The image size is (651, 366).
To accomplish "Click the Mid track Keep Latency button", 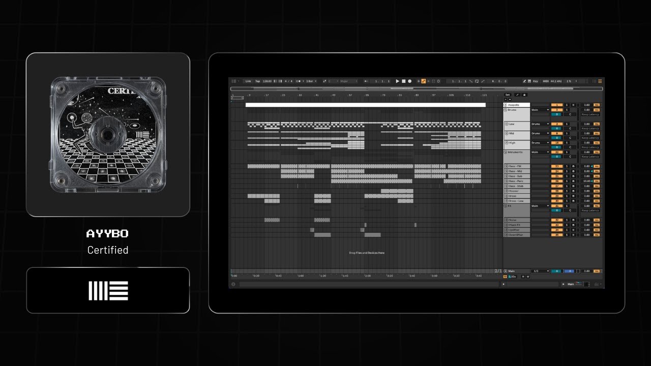I will (590, 138).
